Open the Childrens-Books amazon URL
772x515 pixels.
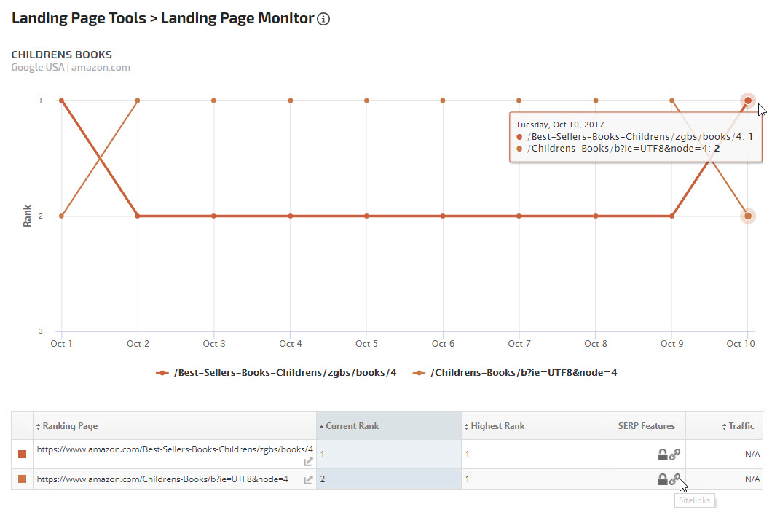coord(162,479)
